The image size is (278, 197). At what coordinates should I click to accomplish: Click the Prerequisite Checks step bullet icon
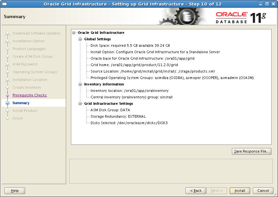tap(7, 95)
